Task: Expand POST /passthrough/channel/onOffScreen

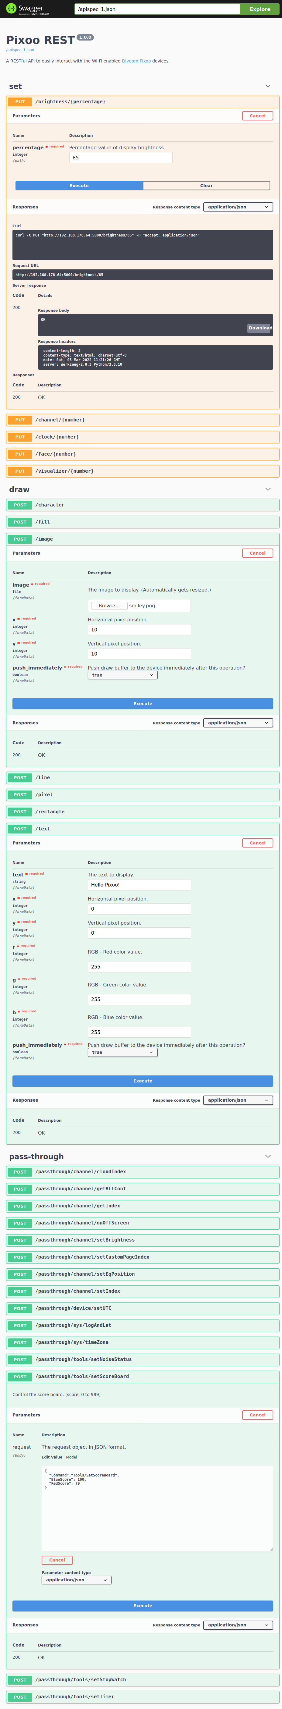Action: [143, 1223]
